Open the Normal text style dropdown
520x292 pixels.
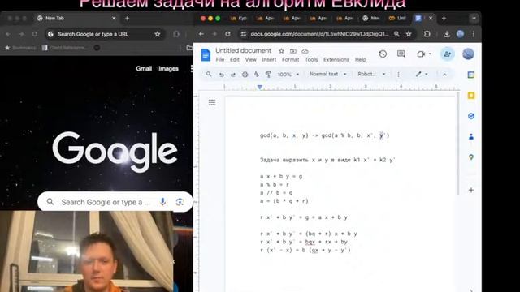pyautogui.click(x=328, y=74)
